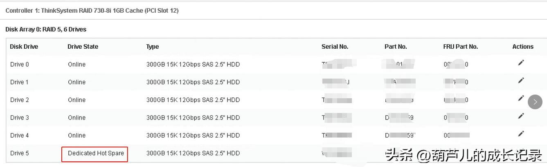Viewport: 547px width, 167px height.
Task: Select the Disk Array 0 RAID 5 heading
Action: 46,29
